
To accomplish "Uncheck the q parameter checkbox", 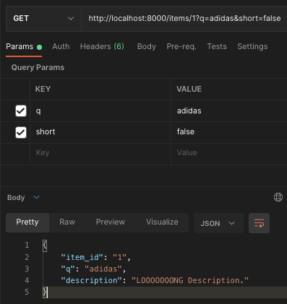I will pos(21,110).
